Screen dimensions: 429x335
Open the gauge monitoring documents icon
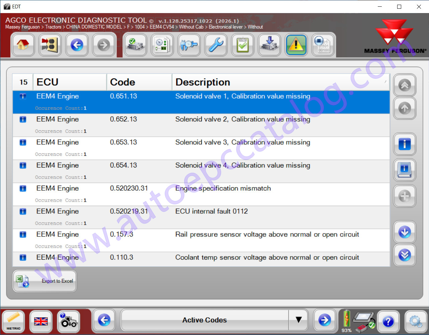(162, 45)
